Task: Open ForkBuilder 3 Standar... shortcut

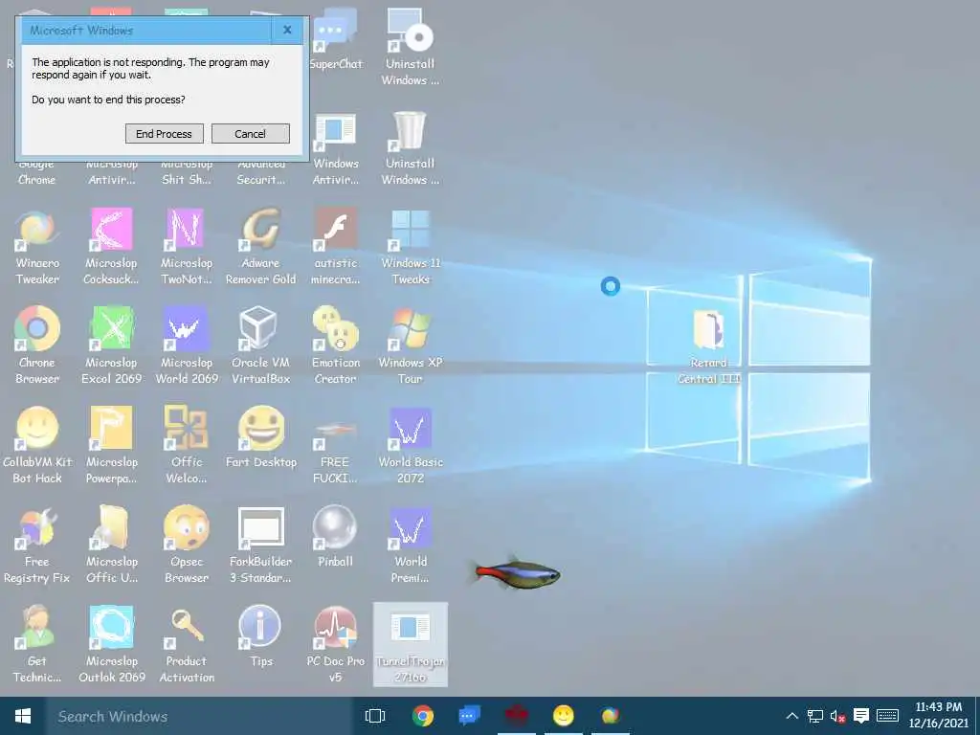Action: 260,545
